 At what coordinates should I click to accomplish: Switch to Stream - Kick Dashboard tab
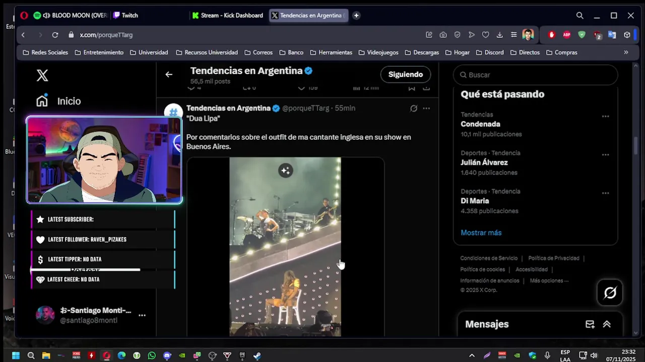tap(228, 16)
